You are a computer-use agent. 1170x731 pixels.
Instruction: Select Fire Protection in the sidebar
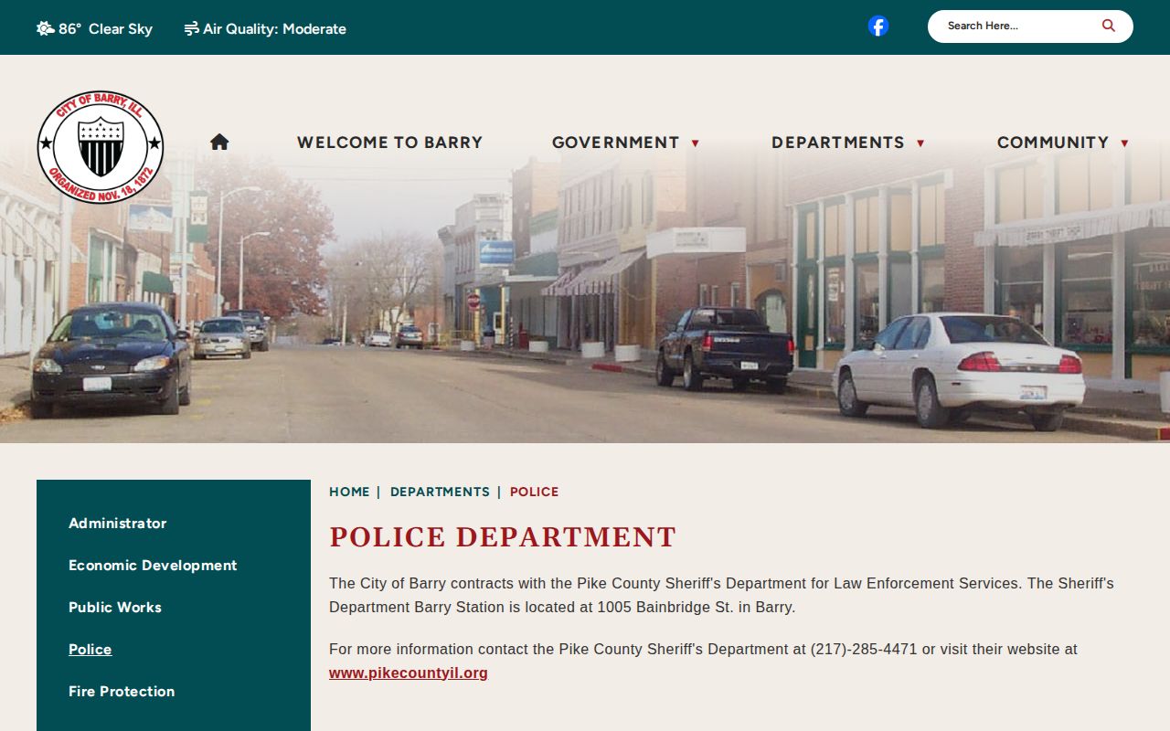pos(122,692)
